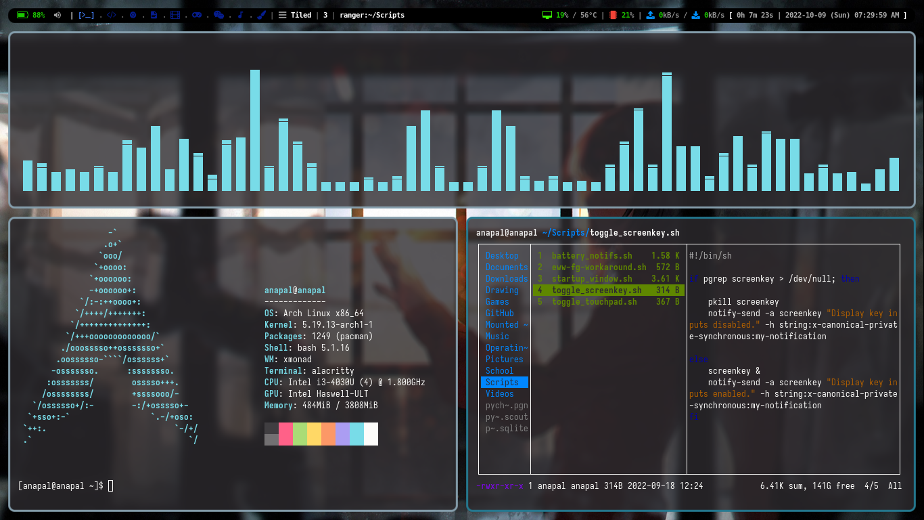Click the Tiled layout icon
The height and width of the screenshot is (520, 924).
click(x=283, y=15)
